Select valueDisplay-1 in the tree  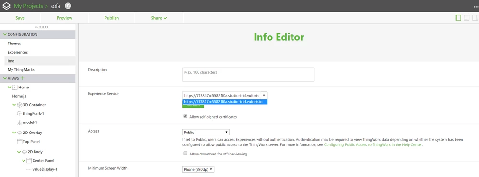point(45,169)
